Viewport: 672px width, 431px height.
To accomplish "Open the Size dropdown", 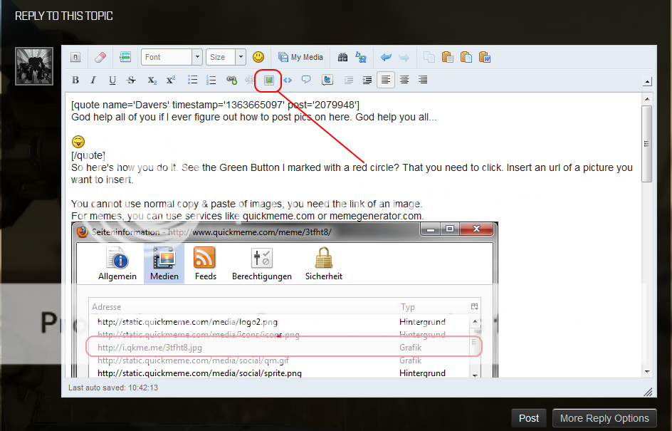I will point(226,57).
